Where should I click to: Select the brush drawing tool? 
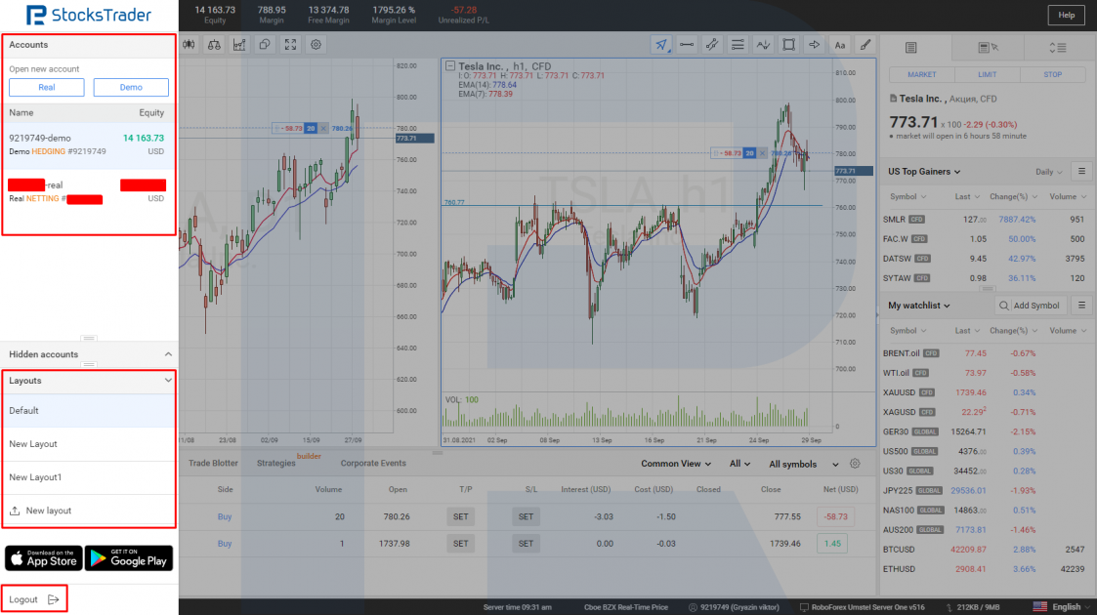(865, 45)
